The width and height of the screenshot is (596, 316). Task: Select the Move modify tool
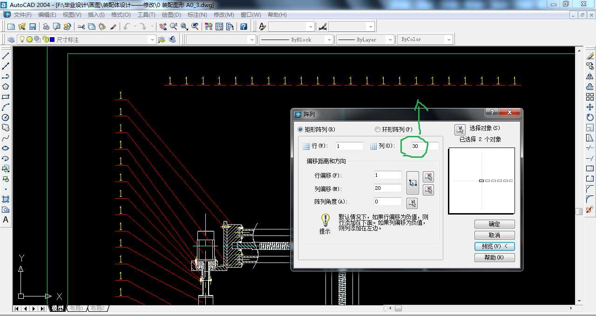(x=590, y=107)
